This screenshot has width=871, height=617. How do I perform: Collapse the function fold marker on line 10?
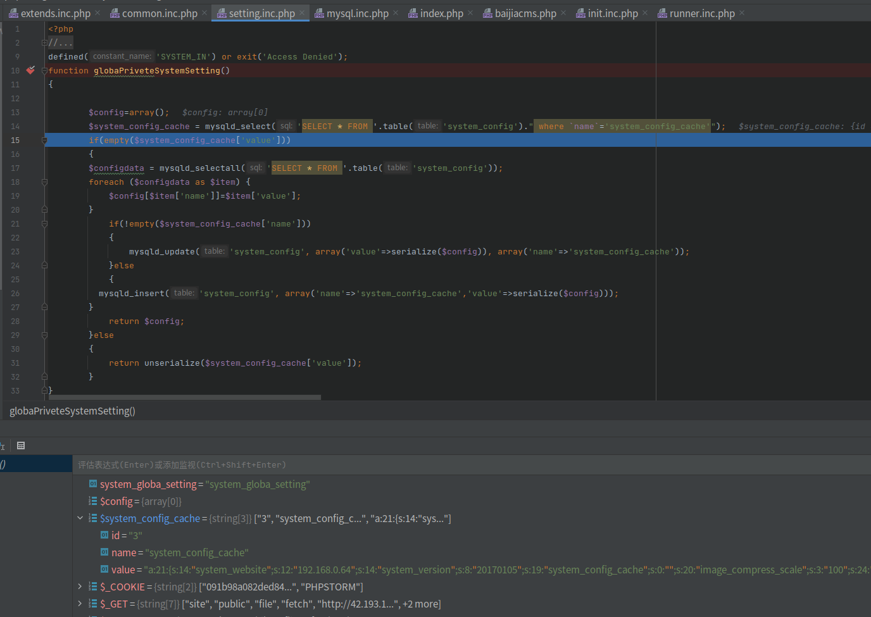[44, 70]
